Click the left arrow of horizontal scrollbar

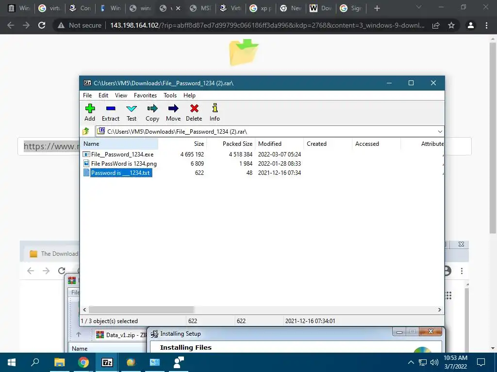click(84, 310)
